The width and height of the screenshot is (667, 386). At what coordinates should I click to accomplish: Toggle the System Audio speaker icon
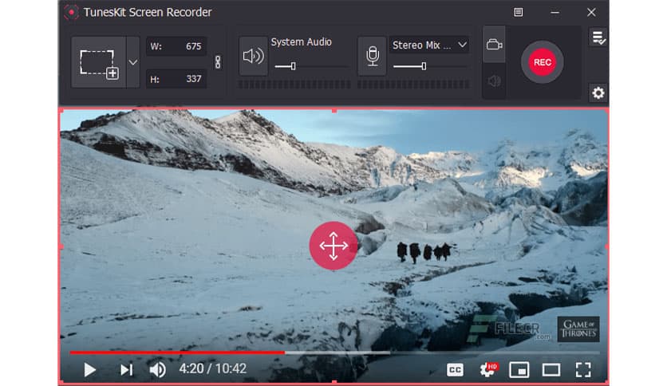(253, 56)
